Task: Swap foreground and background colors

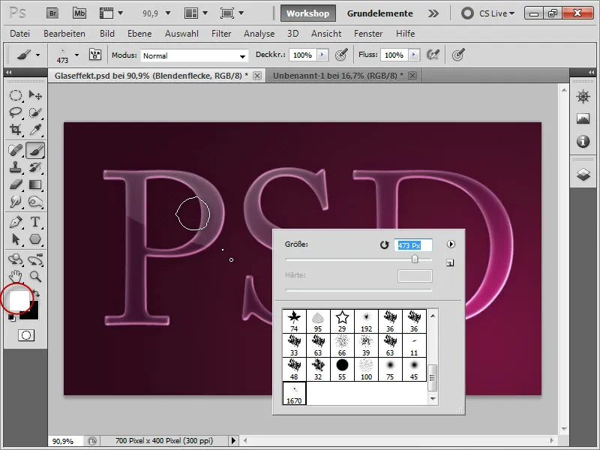Action: [36, 293]
